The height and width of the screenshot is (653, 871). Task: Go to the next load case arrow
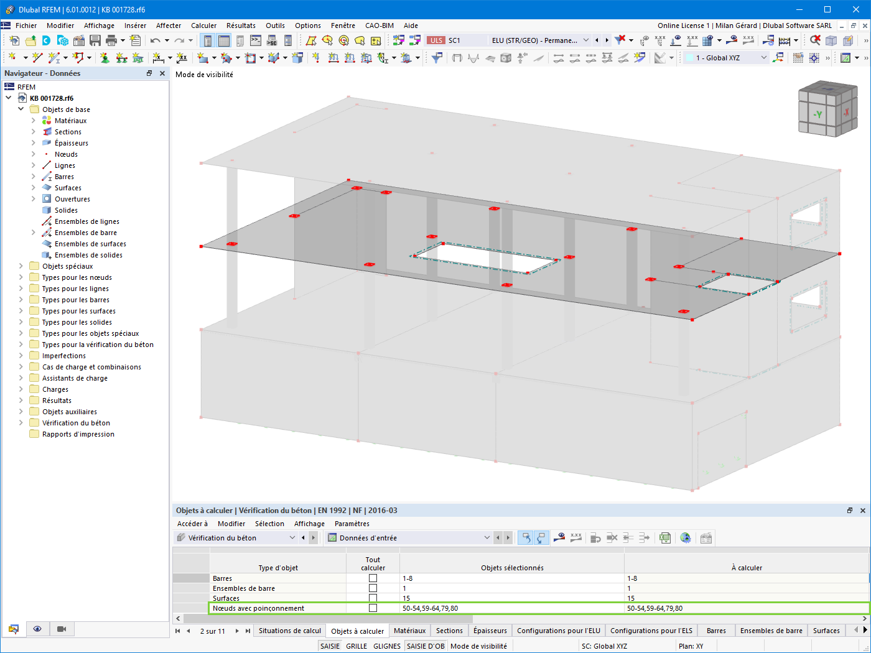(x=607, y=40)
